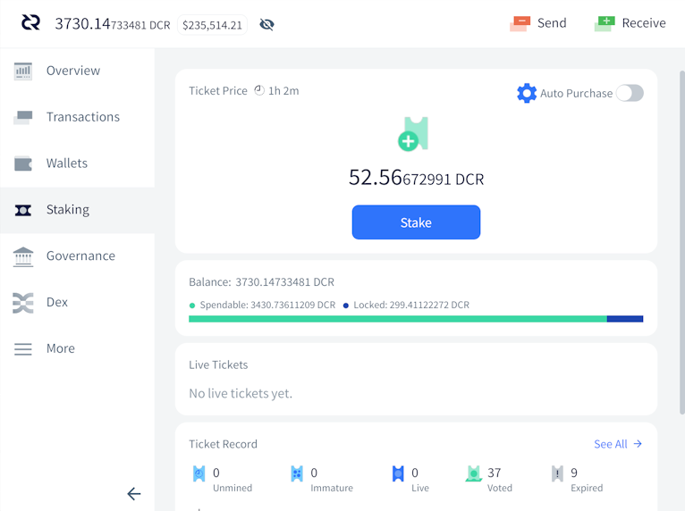Click the blue Locked legend dot
This screenshot has height=511, width=685.
pyautogui.click(x=345, y=306)
